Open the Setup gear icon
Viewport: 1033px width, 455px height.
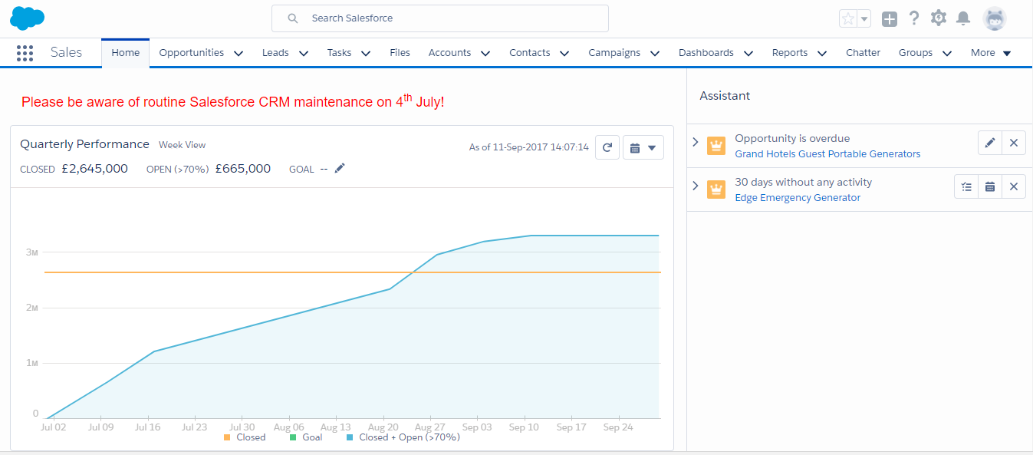click(939, 18)
